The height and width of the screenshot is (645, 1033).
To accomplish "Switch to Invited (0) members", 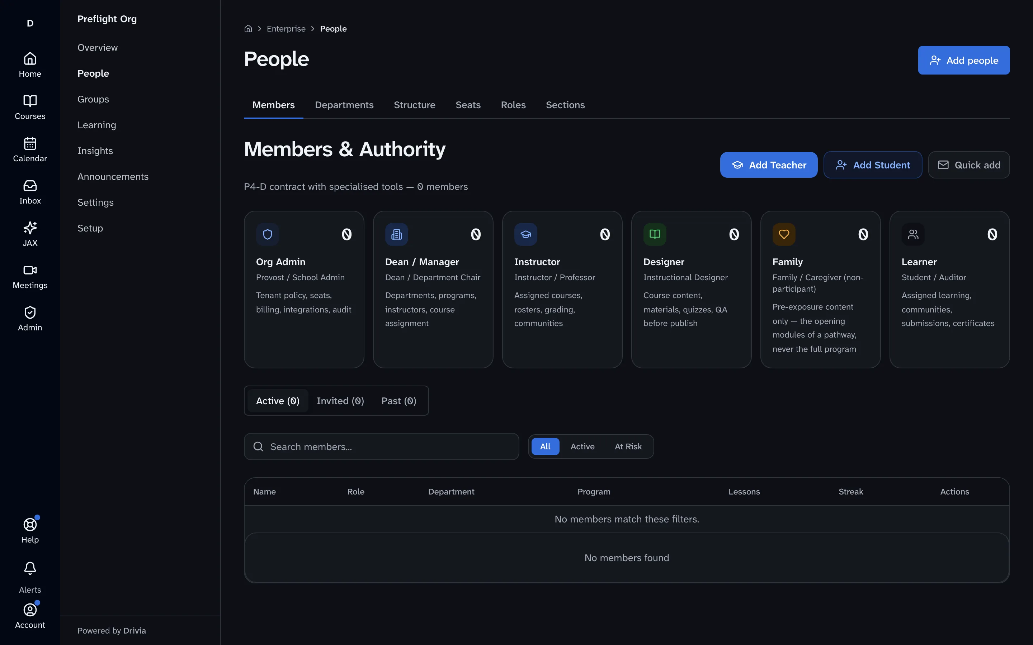I will click(340, 401).
